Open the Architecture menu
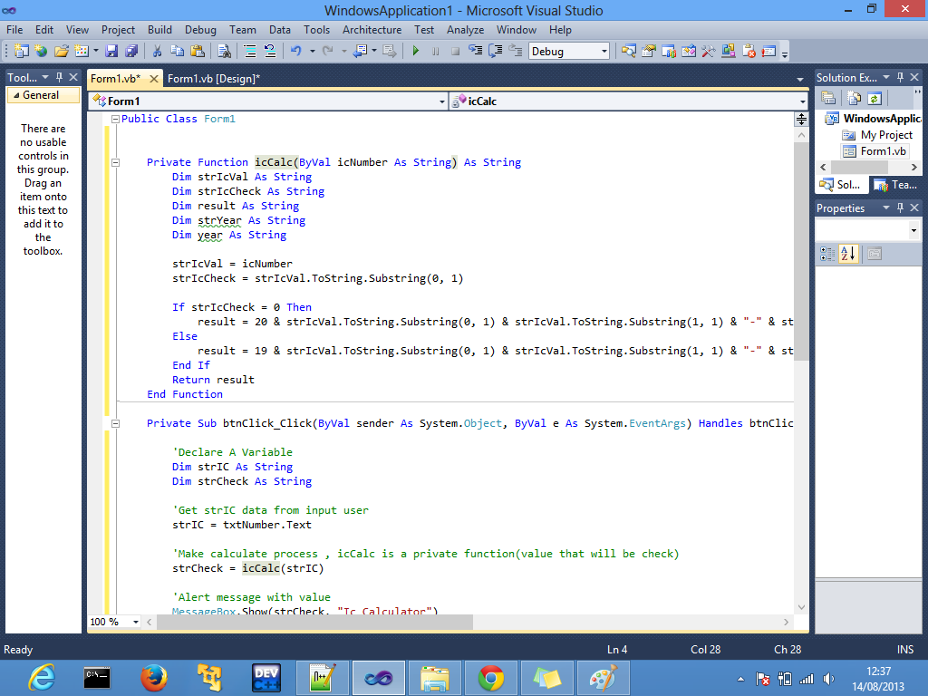This screenshot has width=928, height=696. (372, 30)
